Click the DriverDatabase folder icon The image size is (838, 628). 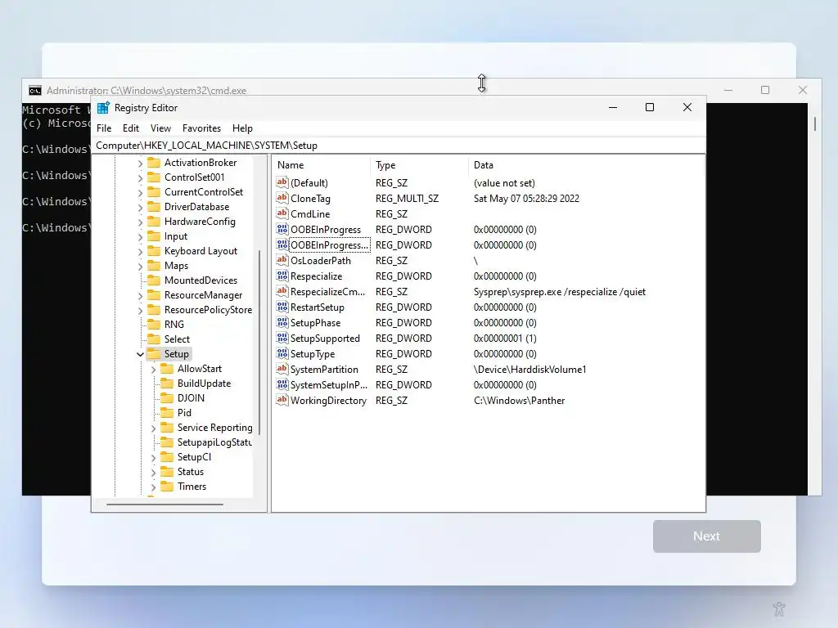(x=154, y=207)
